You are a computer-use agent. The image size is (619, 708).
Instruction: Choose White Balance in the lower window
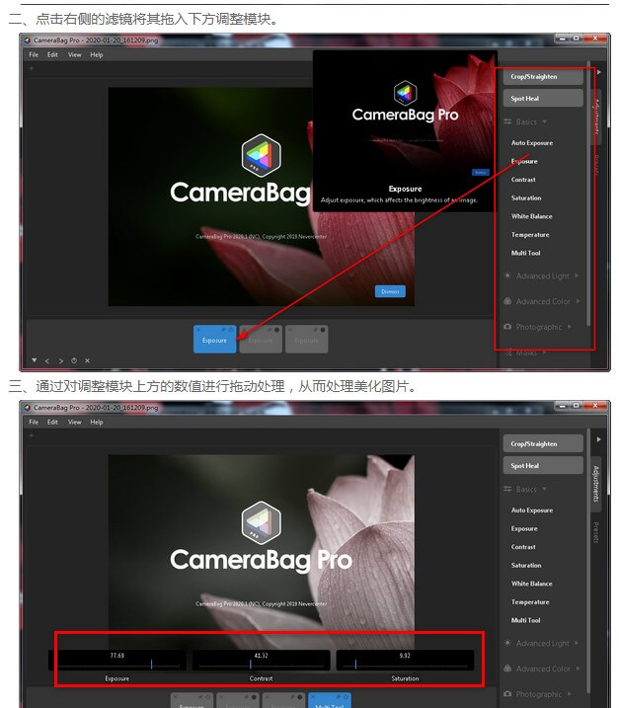tap(531, 584)
